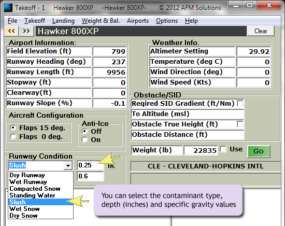Choose Compacted Snow from the list
Image resolution: width=285 pixels, height=226 pixels.
pos(41,189)
